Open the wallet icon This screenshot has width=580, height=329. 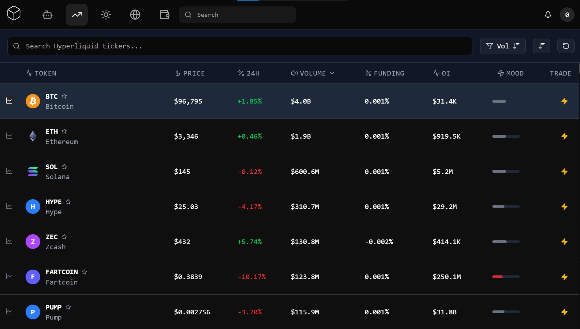(x=164, y=15)
